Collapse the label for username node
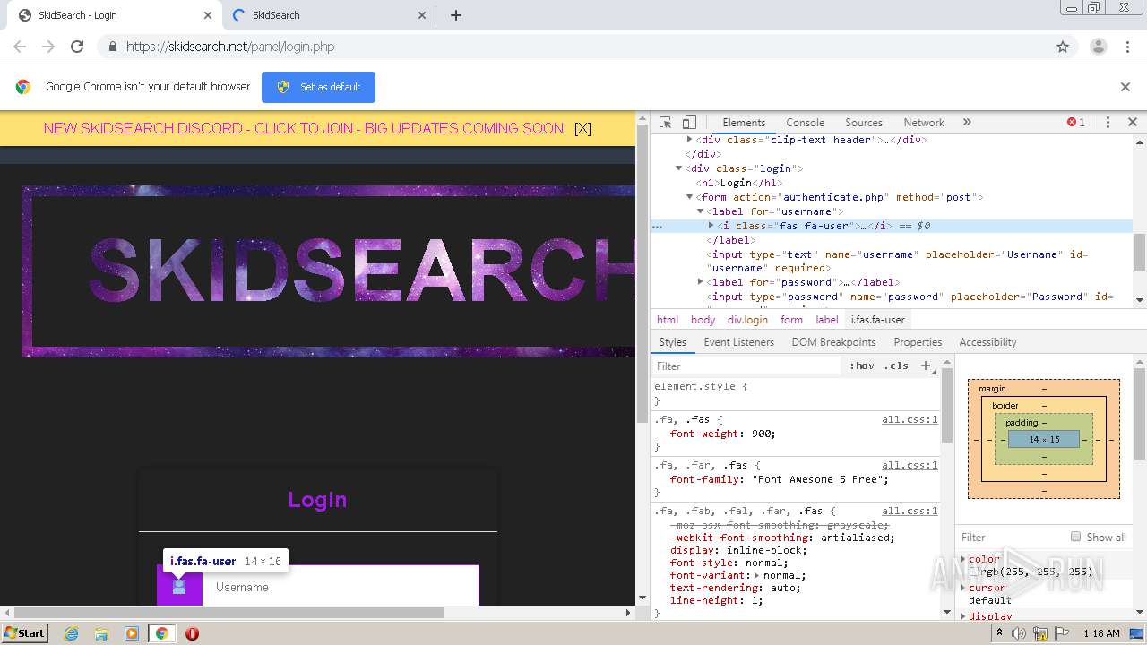The image size is (1147, 645). pos(700,211)
